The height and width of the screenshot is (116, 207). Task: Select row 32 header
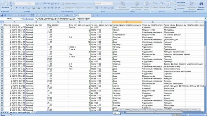pos(2,64)
